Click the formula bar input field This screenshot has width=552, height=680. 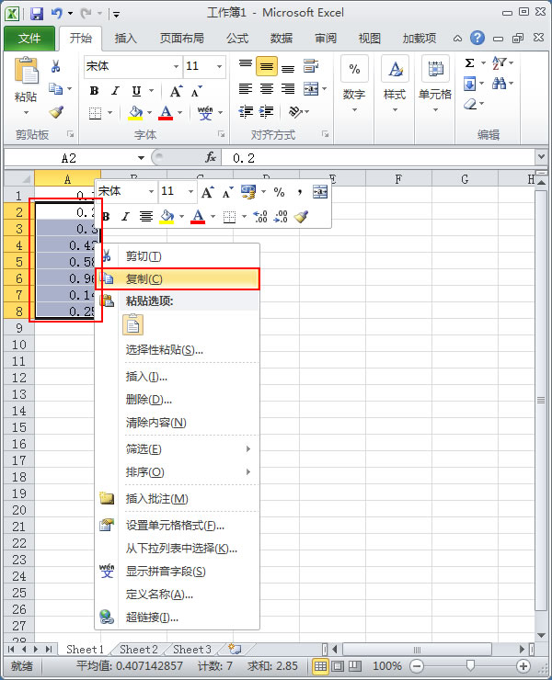pos(378,158)
